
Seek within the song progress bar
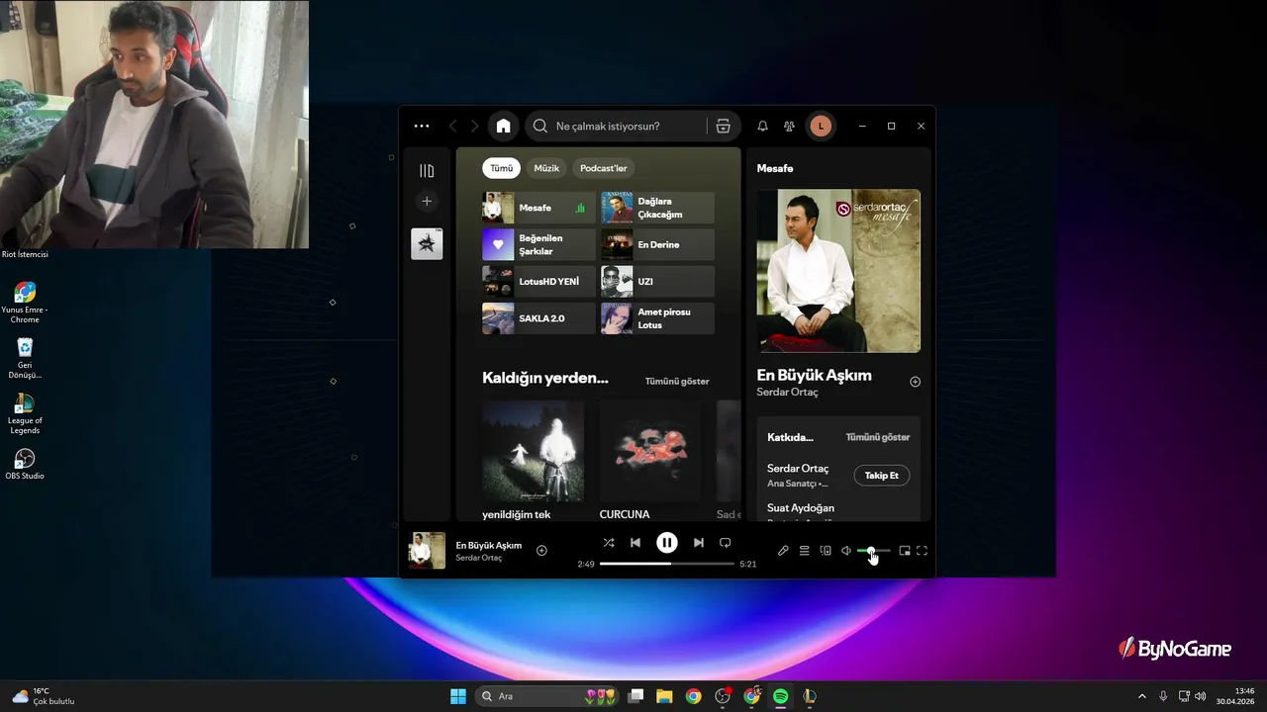[x=667, y=564]
